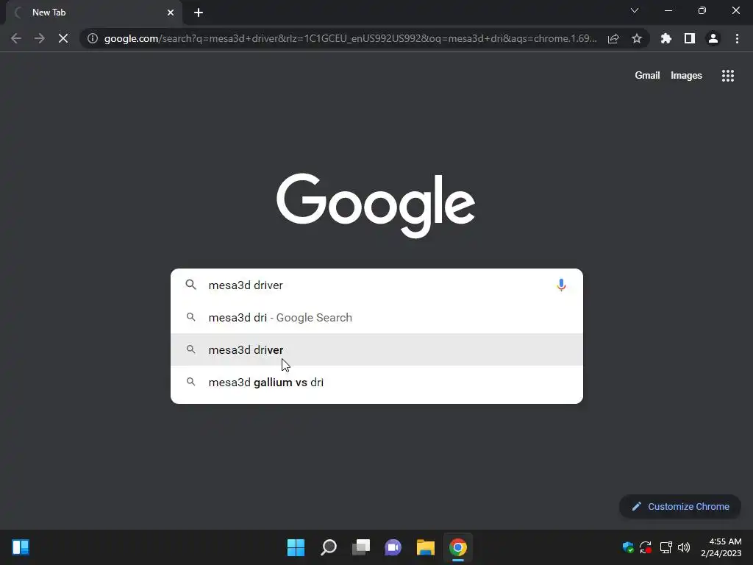This screenshot has width=753, height=565.
Task: Open a new tab with plus button
Action: click(199, 13)
